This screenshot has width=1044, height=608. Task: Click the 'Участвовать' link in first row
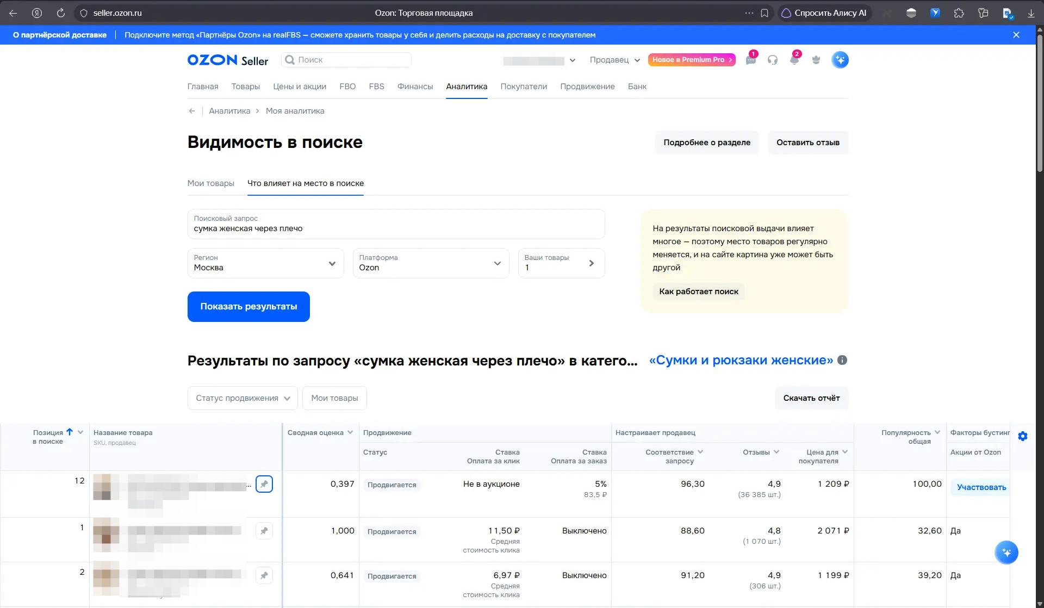pyautogui.click(x=981, y=487)
